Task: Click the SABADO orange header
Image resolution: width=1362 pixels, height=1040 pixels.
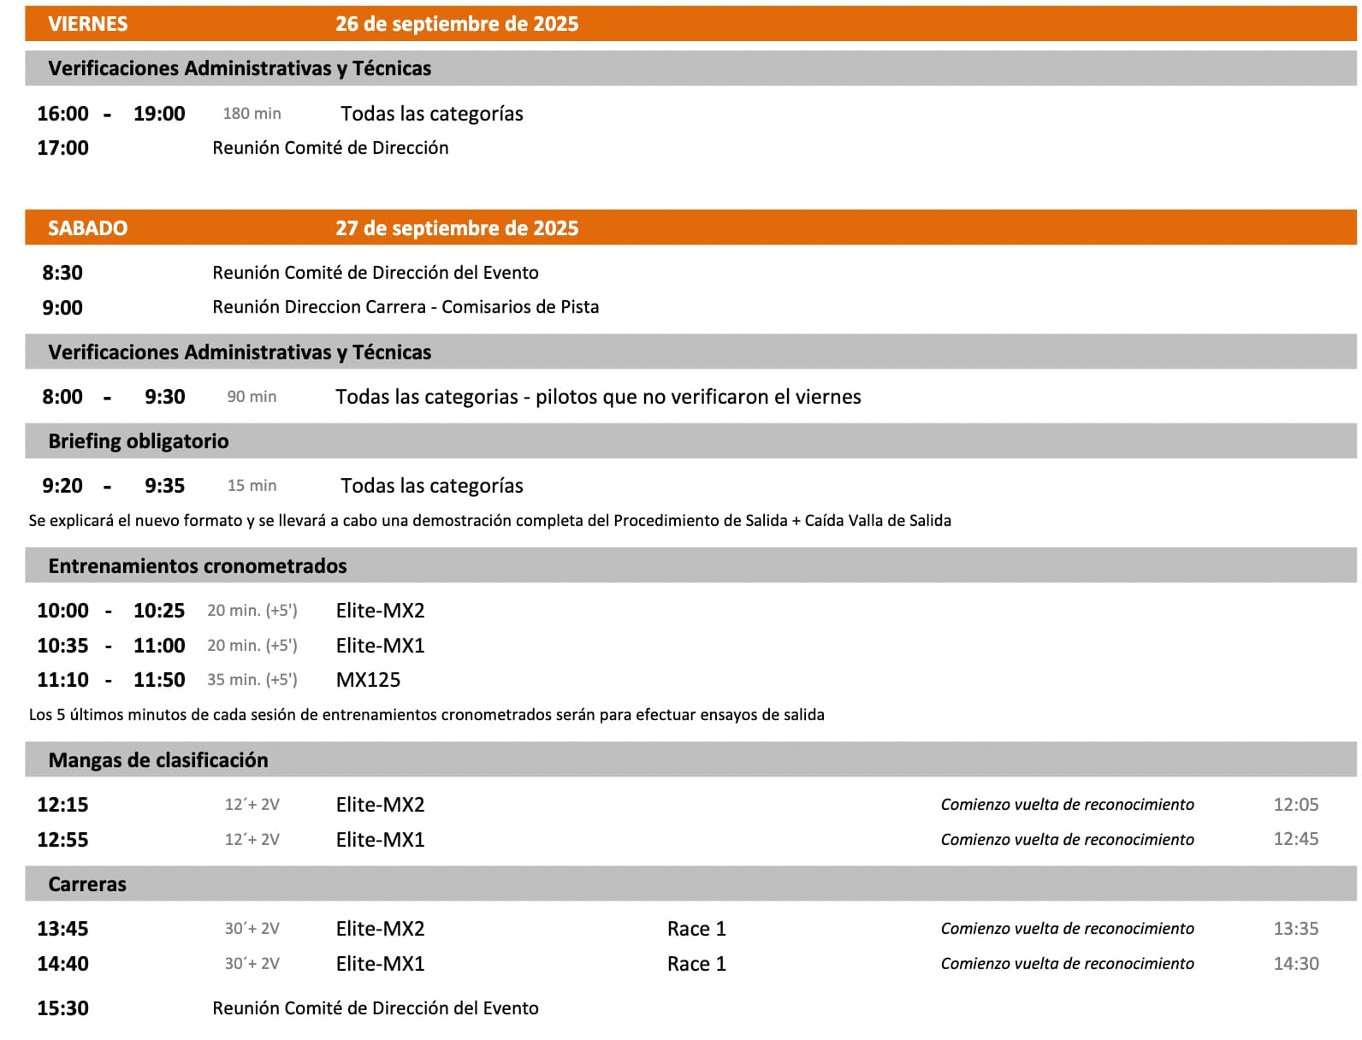Action: 87,228
